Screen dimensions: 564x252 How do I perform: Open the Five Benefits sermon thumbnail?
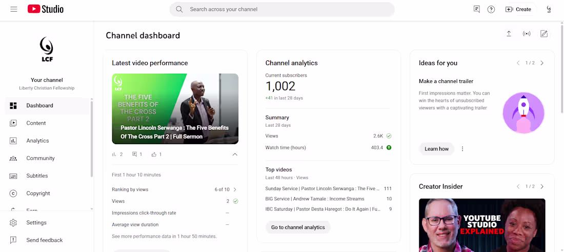(175, 108)
